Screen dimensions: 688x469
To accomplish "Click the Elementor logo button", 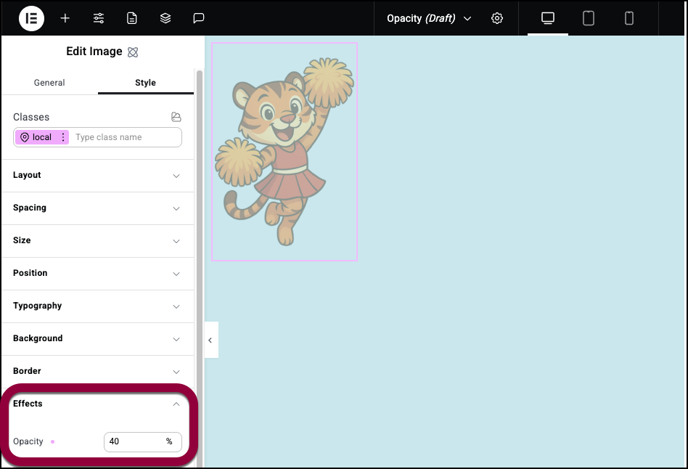I will 31,18.
